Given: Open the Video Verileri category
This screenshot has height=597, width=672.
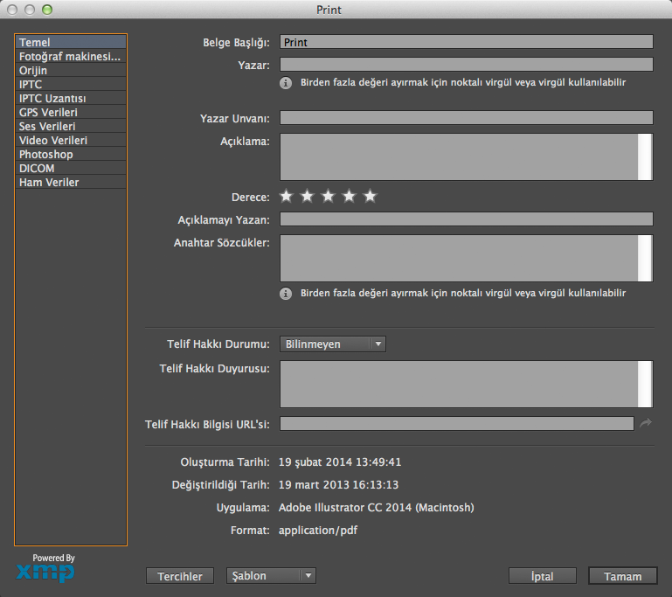Looking at the screenshot, I should pyautogui.click(x=71, y=140).
